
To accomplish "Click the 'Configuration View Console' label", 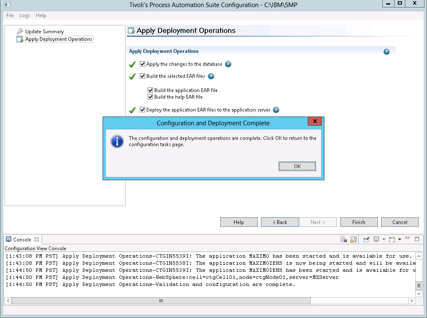I will [x=35, y=248].
